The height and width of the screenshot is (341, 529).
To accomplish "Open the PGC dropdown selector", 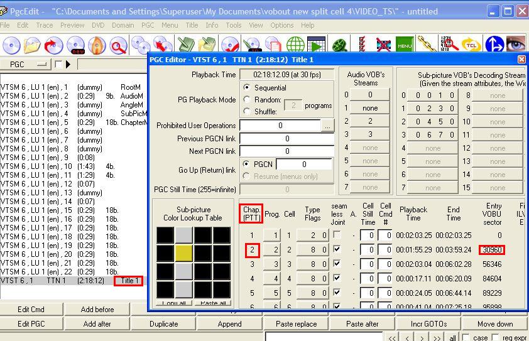I will (25, 64).
